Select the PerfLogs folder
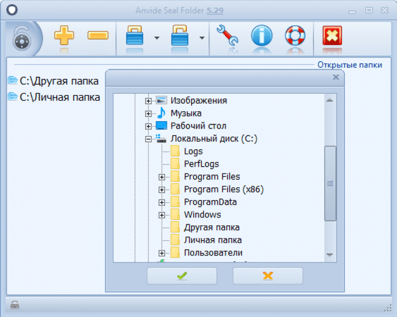This screenshot has width=397, height=317. 201,164
